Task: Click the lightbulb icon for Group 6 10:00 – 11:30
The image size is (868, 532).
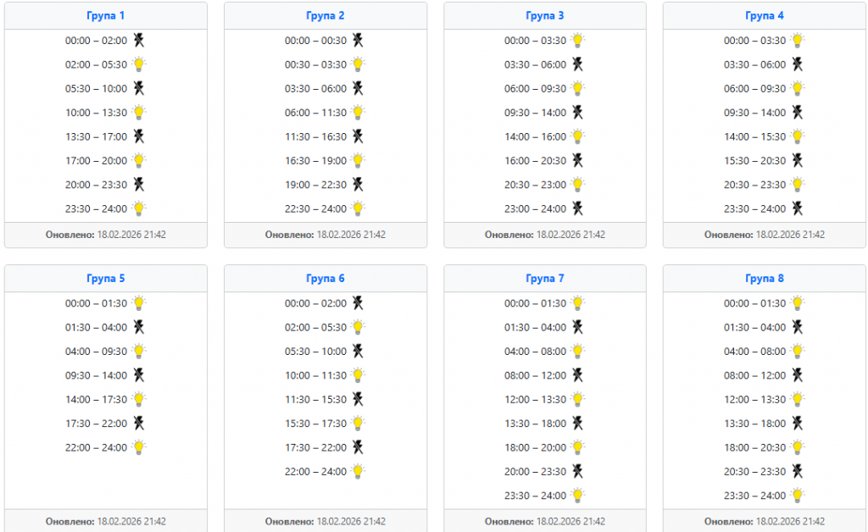Action: pos(359,374)
